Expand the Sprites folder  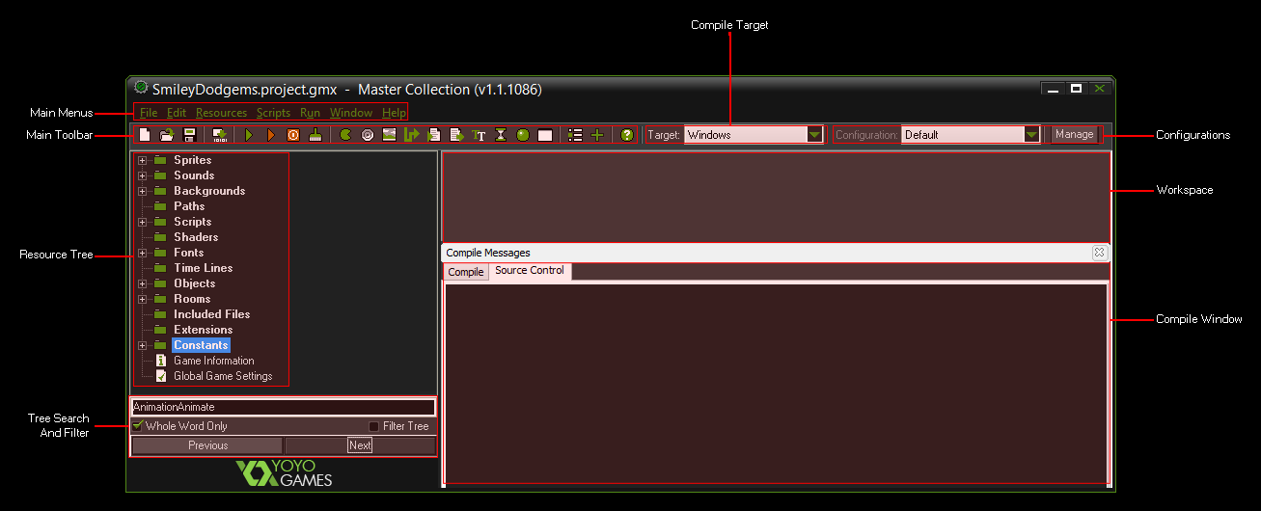click(x=143, y=160)
